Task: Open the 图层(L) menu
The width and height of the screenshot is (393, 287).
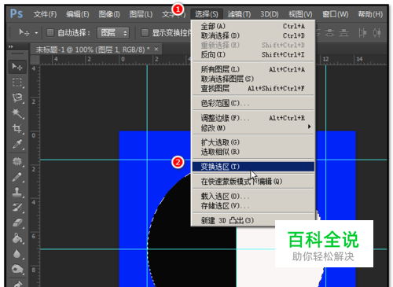Action: click(x=141, y=14)
